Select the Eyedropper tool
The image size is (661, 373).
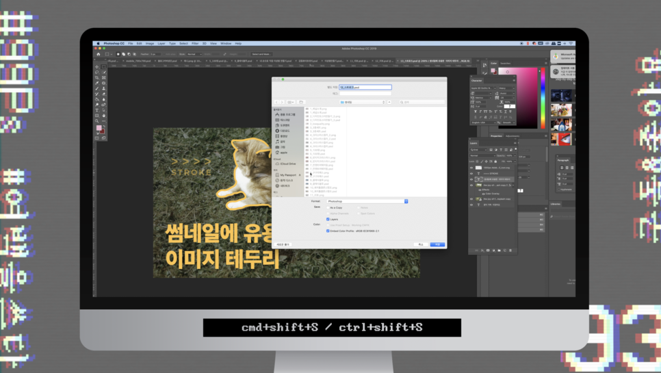coord(97,83)
